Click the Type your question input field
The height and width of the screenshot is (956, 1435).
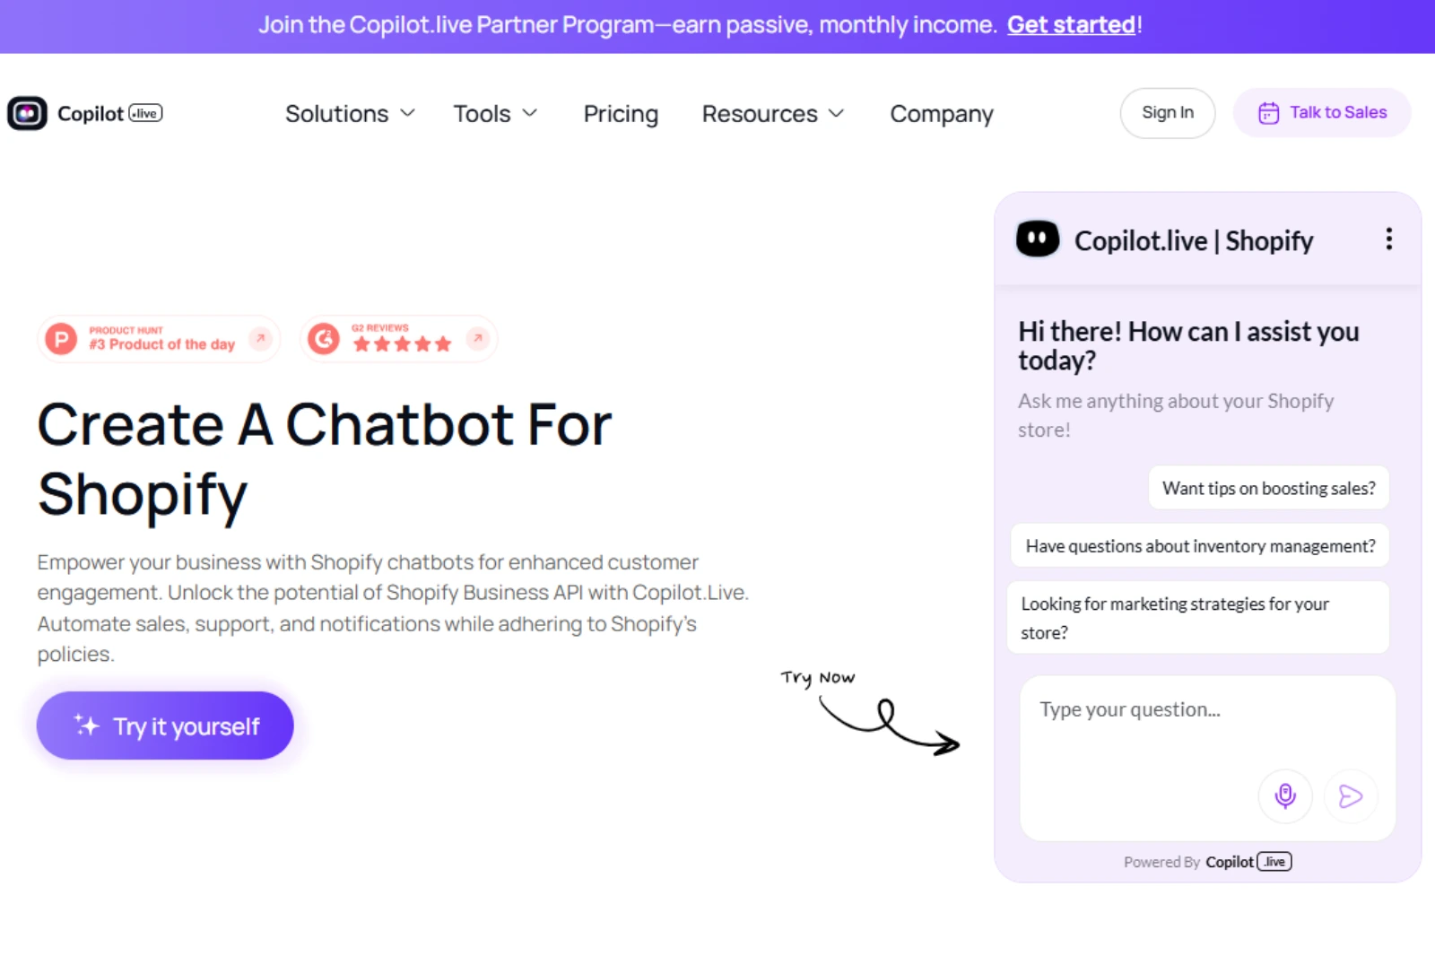[x=1166, y=709]
